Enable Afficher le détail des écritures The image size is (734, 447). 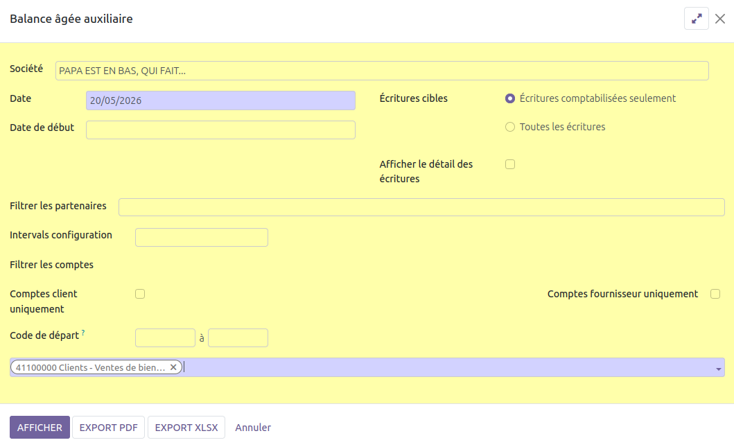click(x=509, y=164)
